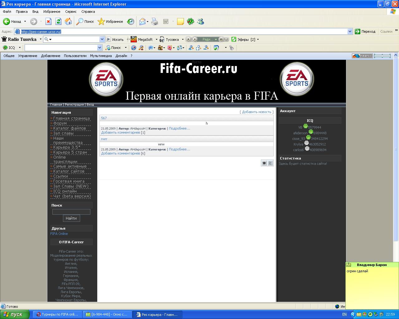The width and height of the screenshot is (399, 319).
Task: Click the site Поиск text input field
Action: (x=71, y=212)
